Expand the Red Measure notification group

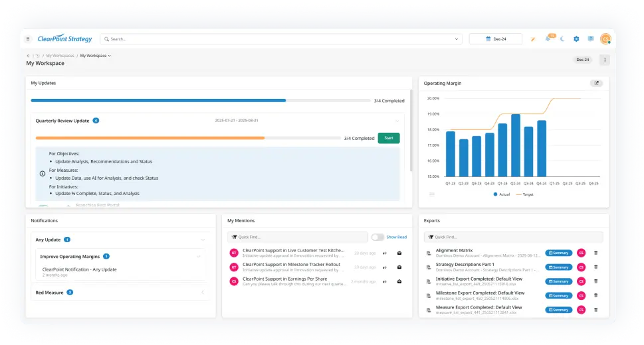203,293
